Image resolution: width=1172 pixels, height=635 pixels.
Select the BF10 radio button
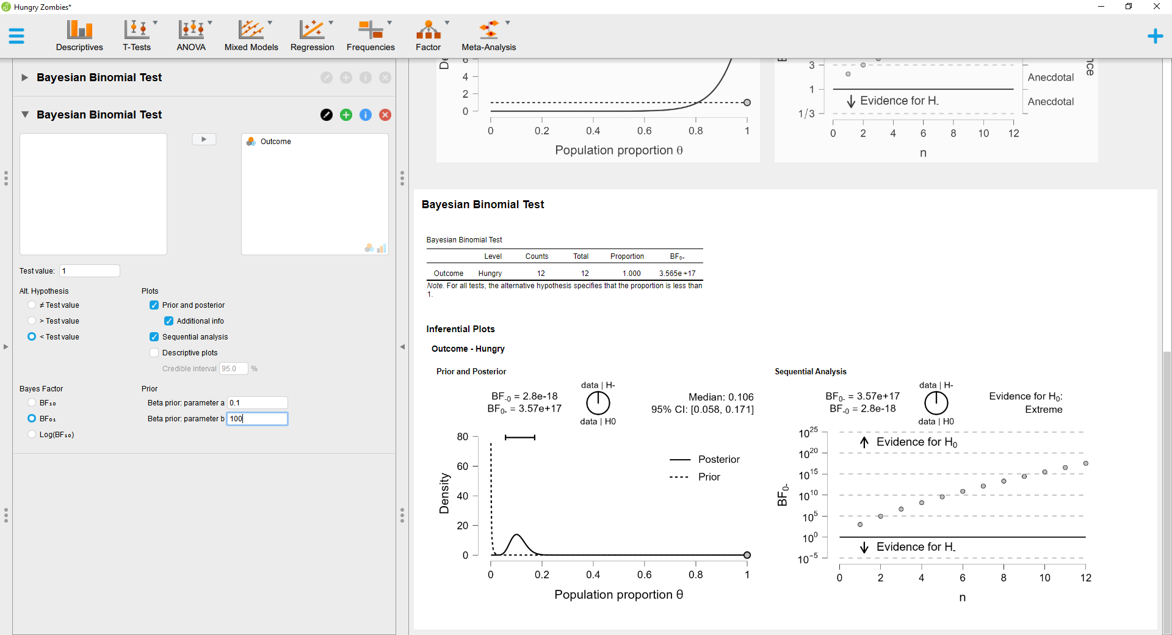[x=31, y=402]
